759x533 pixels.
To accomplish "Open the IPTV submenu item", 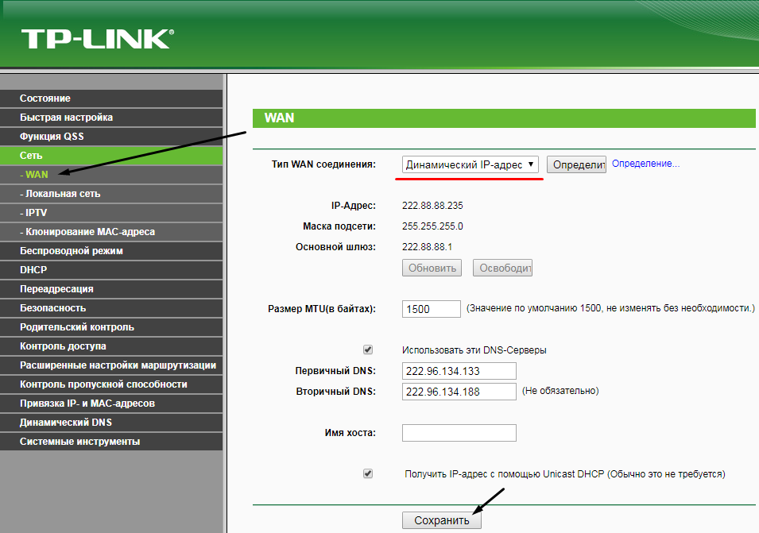I will (111, 213).
